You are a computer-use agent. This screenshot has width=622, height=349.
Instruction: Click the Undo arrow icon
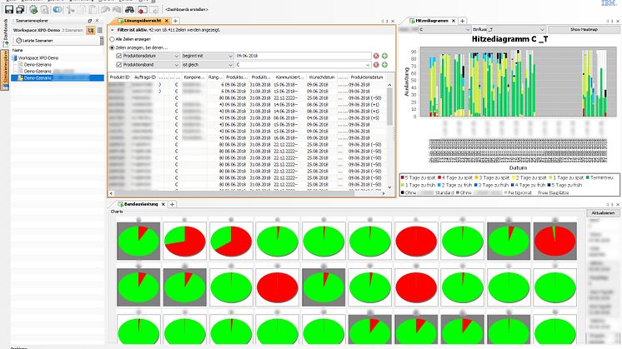pos(106,9)
